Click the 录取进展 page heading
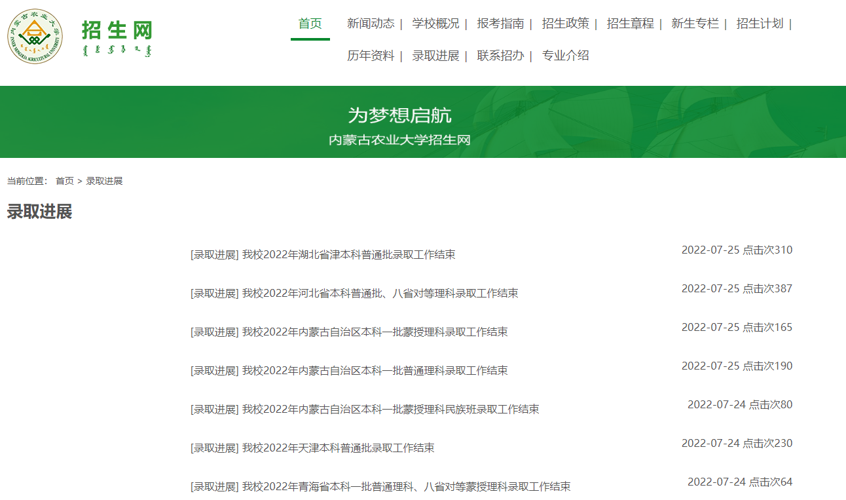This screenshot has width=846, height=500. click(x=39, y=212)
